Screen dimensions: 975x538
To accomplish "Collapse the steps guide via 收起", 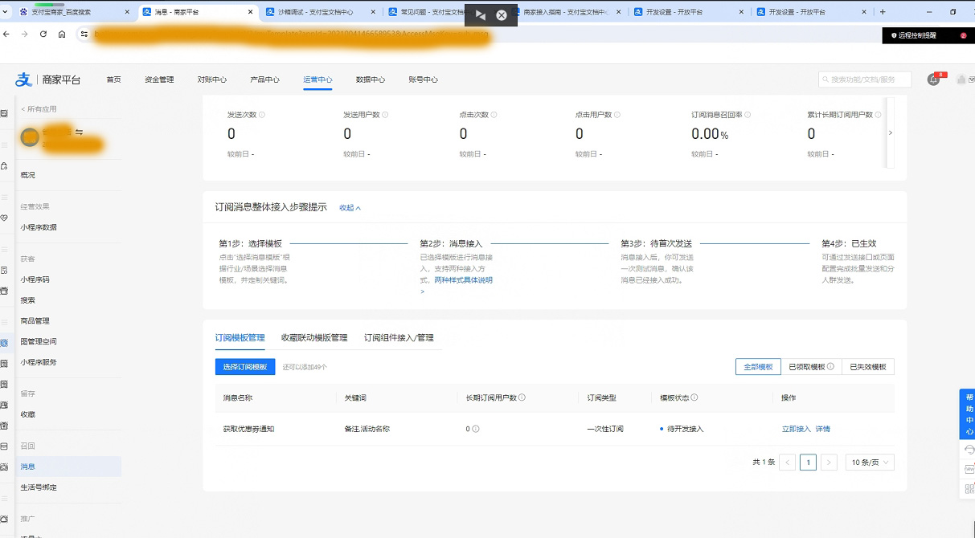I will (350, 208).
